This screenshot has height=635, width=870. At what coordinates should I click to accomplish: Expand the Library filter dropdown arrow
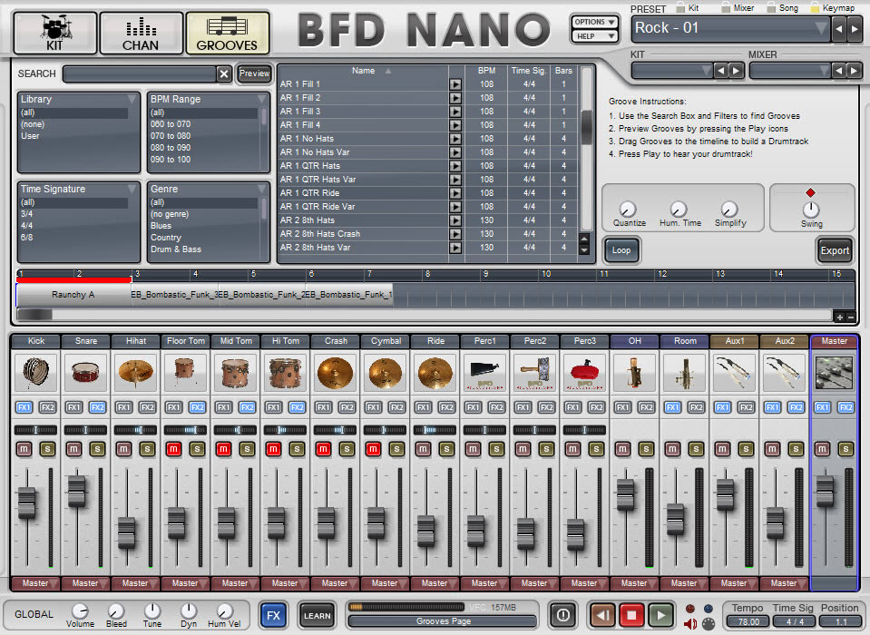click(132, 99)
